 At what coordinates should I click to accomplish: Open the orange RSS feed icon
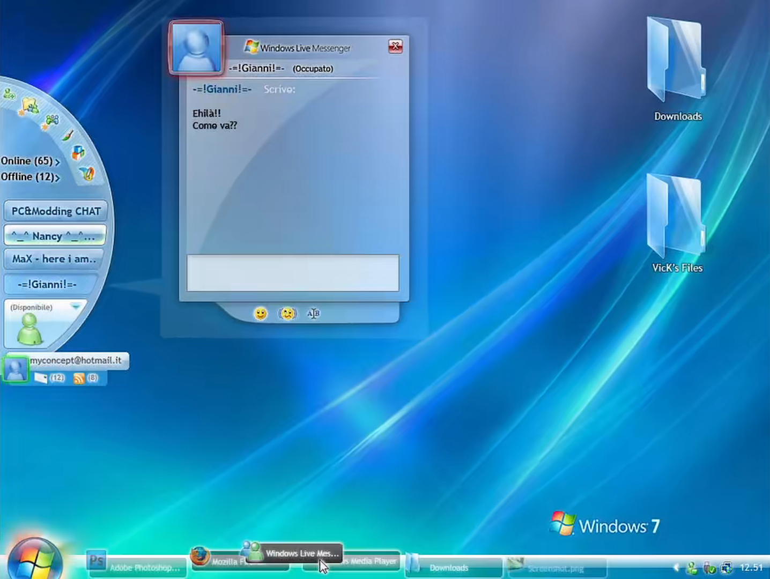click(x=79, y=378)
